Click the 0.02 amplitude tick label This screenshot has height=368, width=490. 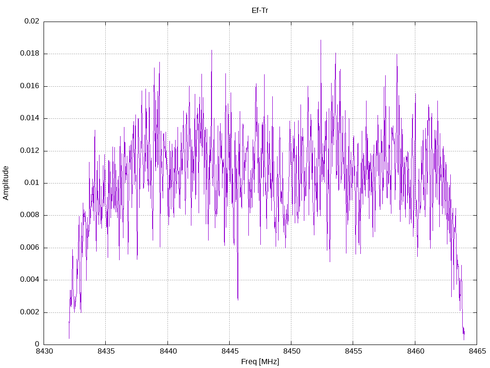click(32, 21)
